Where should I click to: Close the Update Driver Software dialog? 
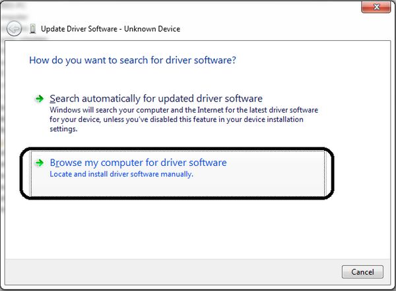(x=376, y=7)
